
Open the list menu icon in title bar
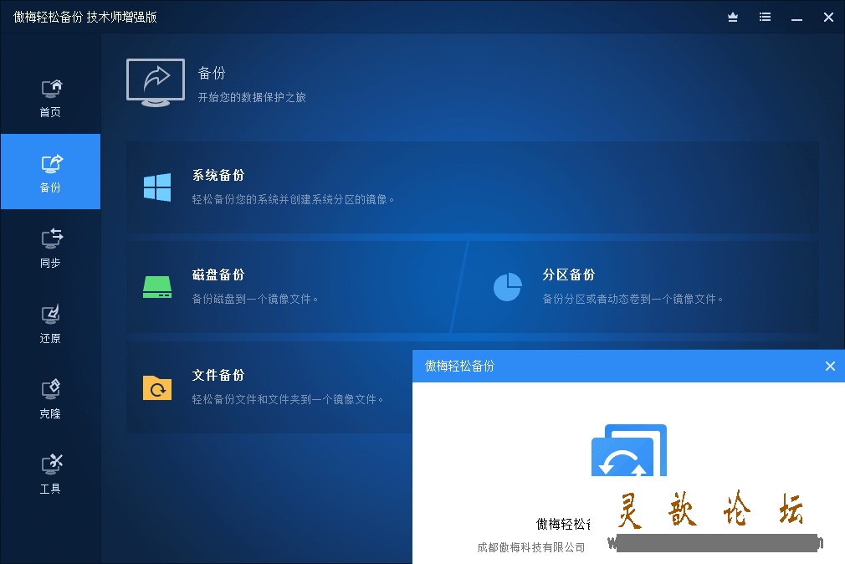coord(765,18)
